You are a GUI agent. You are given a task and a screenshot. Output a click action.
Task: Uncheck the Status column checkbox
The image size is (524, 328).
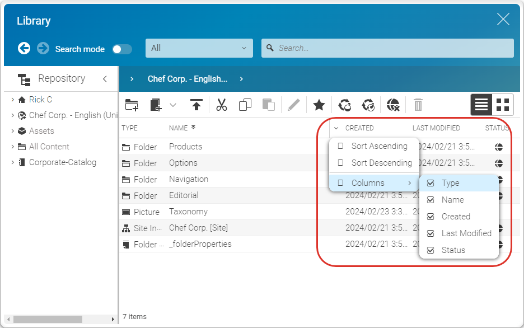(x=431, y=250)
